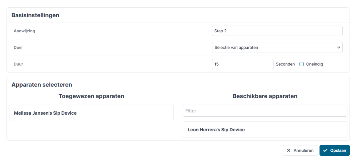Open the Doel dropdown arrow

point(339,47)
